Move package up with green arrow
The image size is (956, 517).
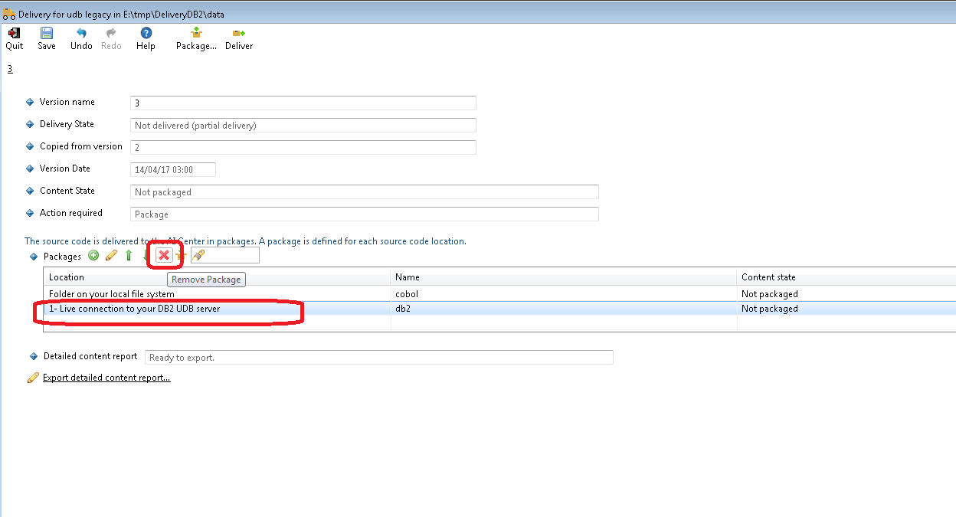click(x=129, y=256)
